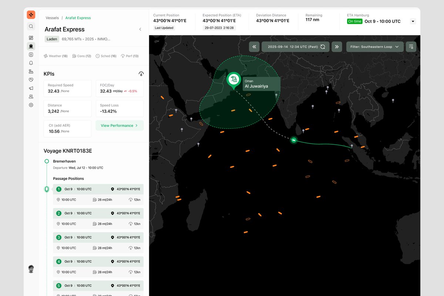Click the 29-07-2023 2:16:28 timestamp chip

tap(219, 28)
